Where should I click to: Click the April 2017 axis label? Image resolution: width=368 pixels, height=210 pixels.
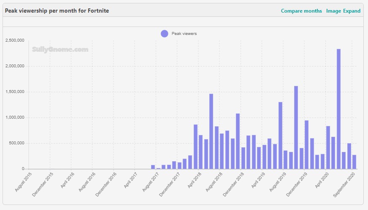130,180
